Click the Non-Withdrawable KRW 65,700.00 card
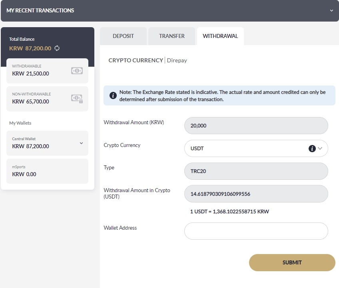 pyautogui.click(x=40, y=98)
